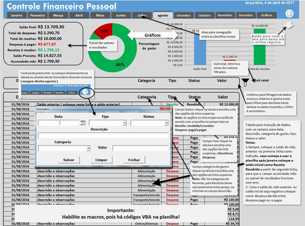Select the Junho tab
The width and height of the screenshot is (305, 226).
(121, 15)
